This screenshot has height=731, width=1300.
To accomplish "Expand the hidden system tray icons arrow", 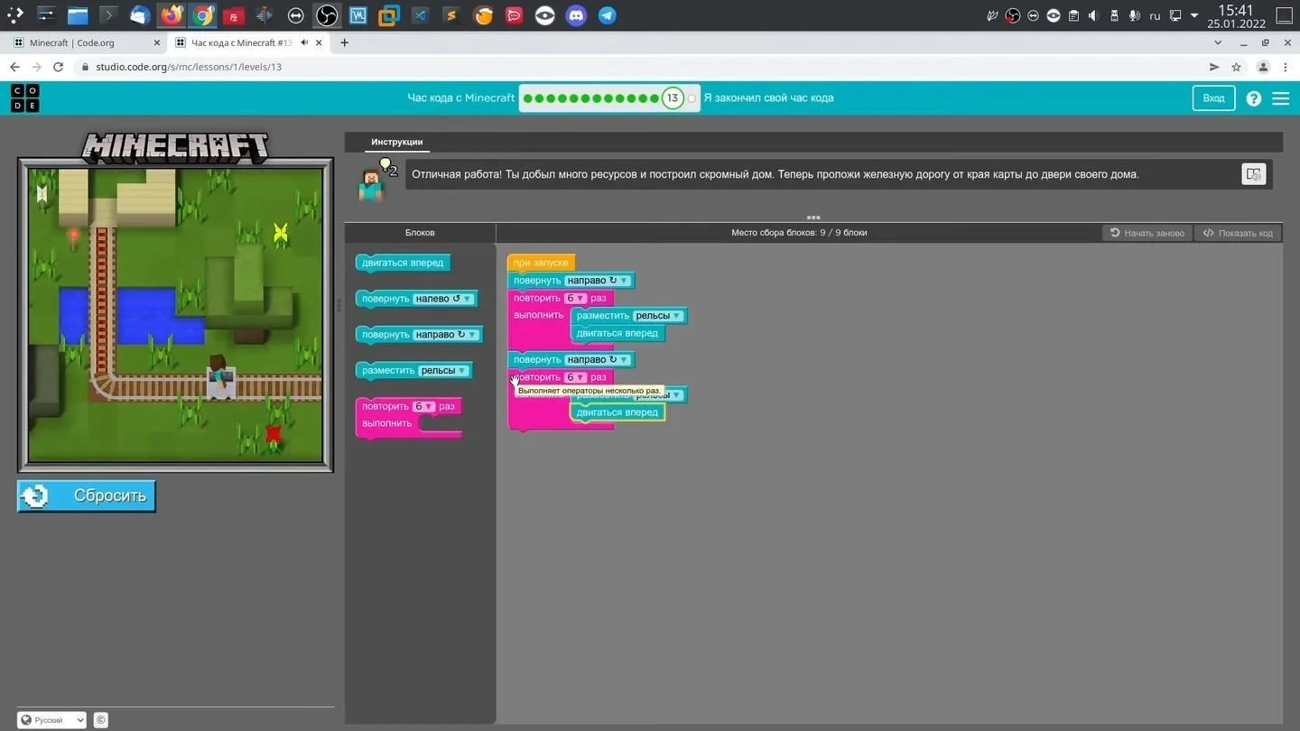I will tap(1194, 15).
